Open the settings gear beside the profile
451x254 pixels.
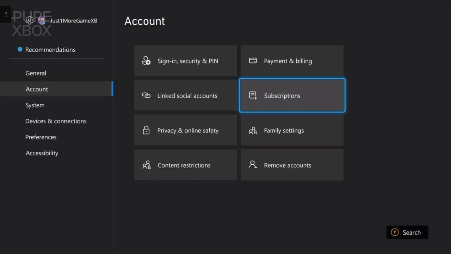[x=30, y=20]
